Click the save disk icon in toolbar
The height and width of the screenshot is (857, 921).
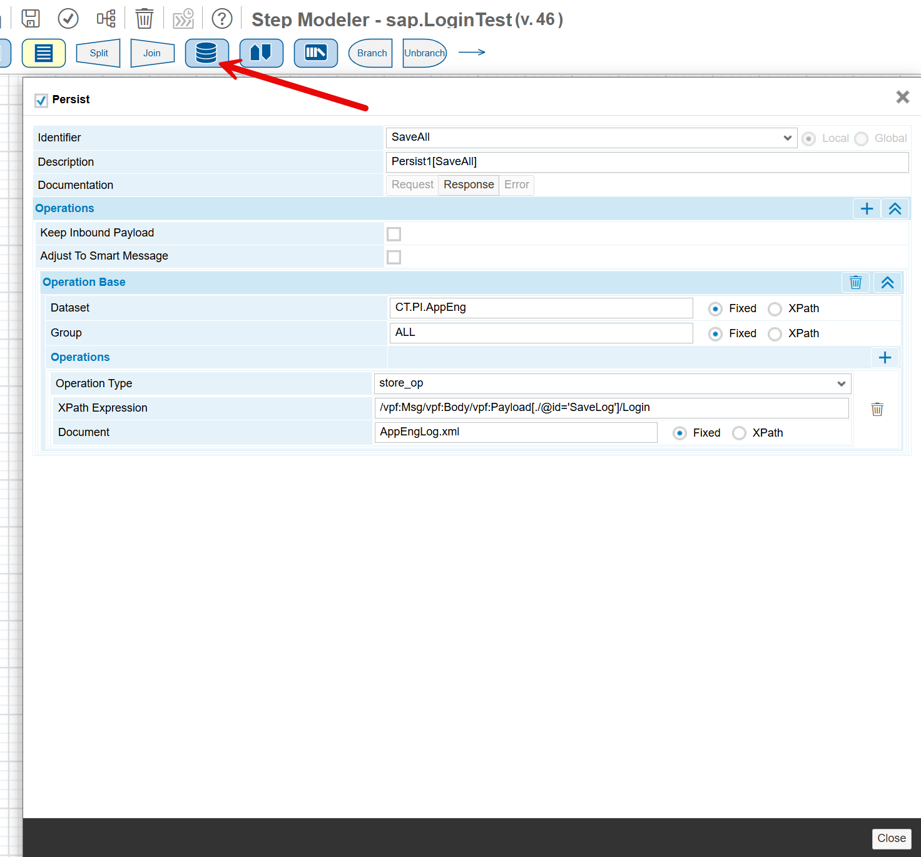[31, 19]
